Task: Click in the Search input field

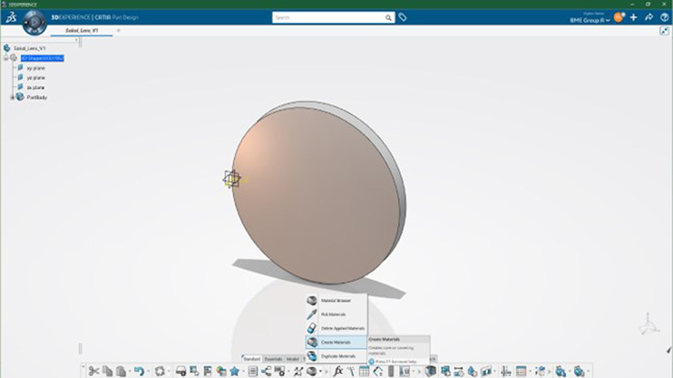Action: [329, 17]
